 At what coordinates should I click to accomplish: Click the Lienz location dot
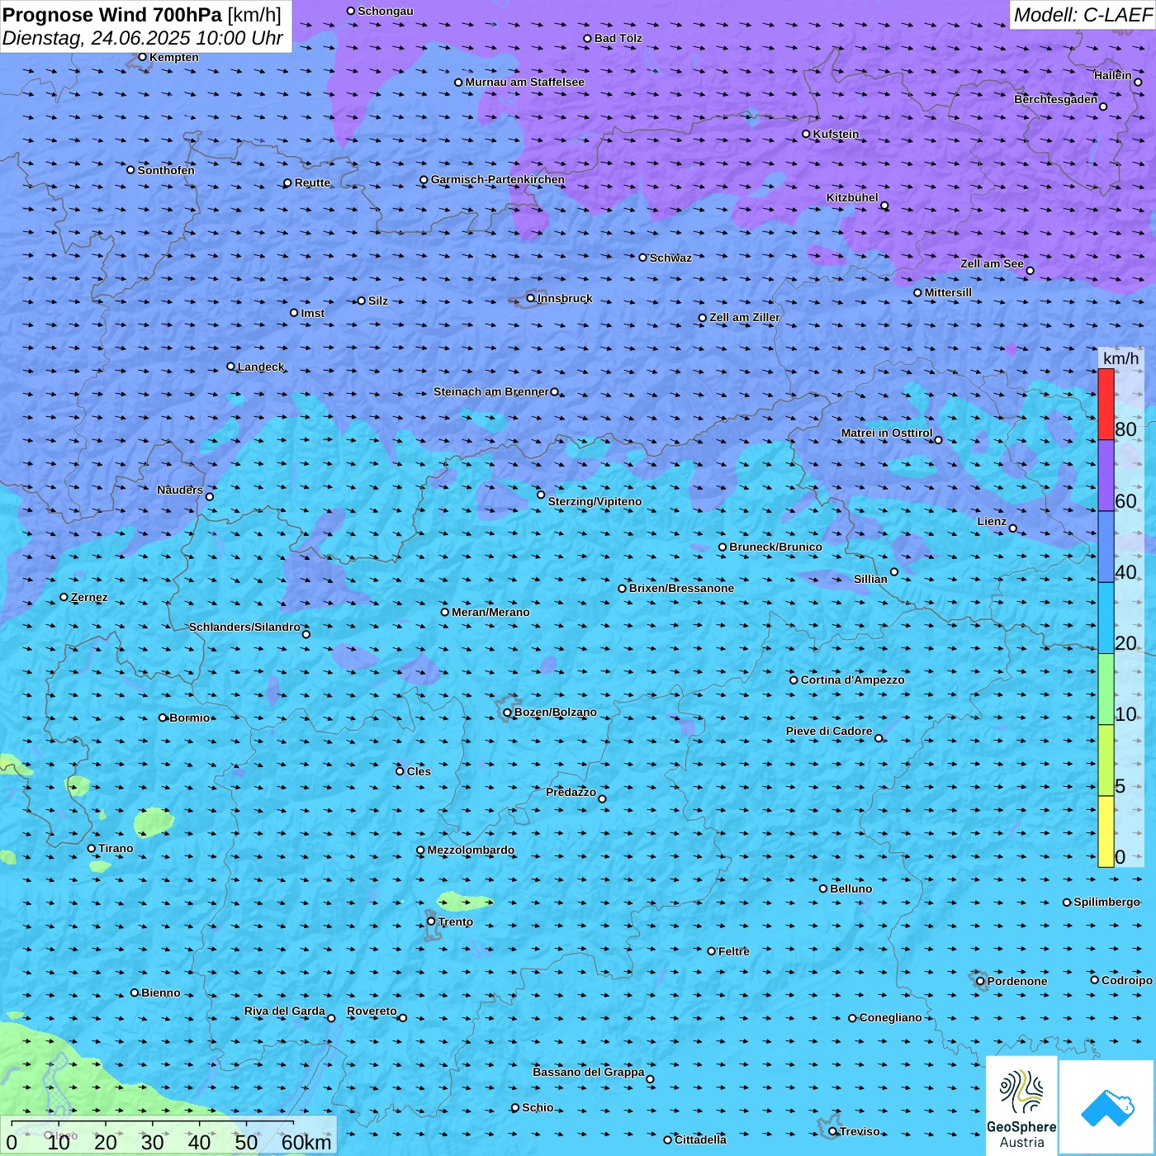[1013, 528]
